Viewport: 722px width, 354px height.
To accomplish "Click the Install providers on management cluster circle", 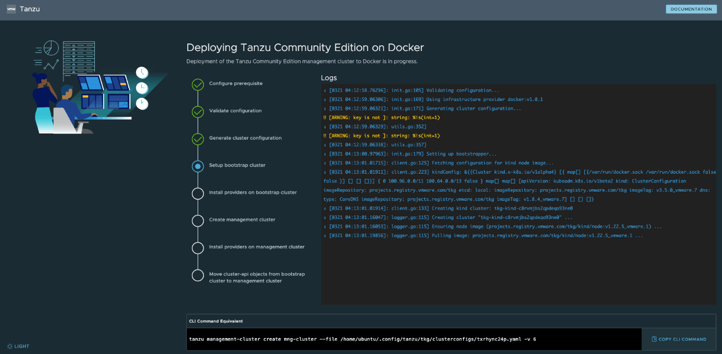I will pyautogui.click(x=198, y=248).
